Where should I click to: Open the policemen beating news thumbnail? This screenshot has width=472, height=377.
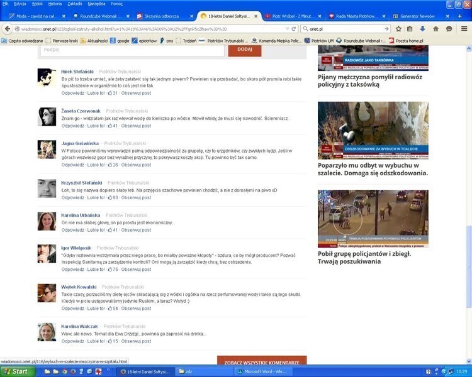click(373, 219)
